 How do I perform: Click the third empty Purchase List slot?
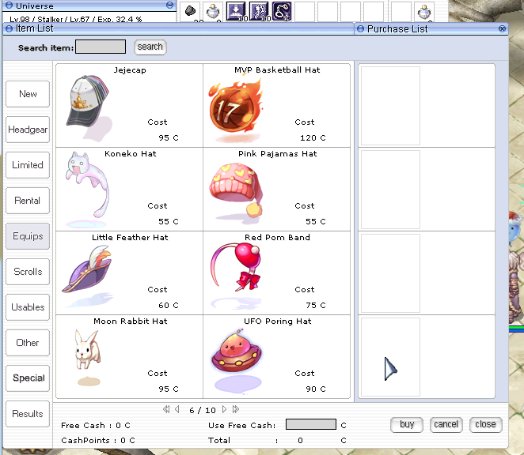391,273
